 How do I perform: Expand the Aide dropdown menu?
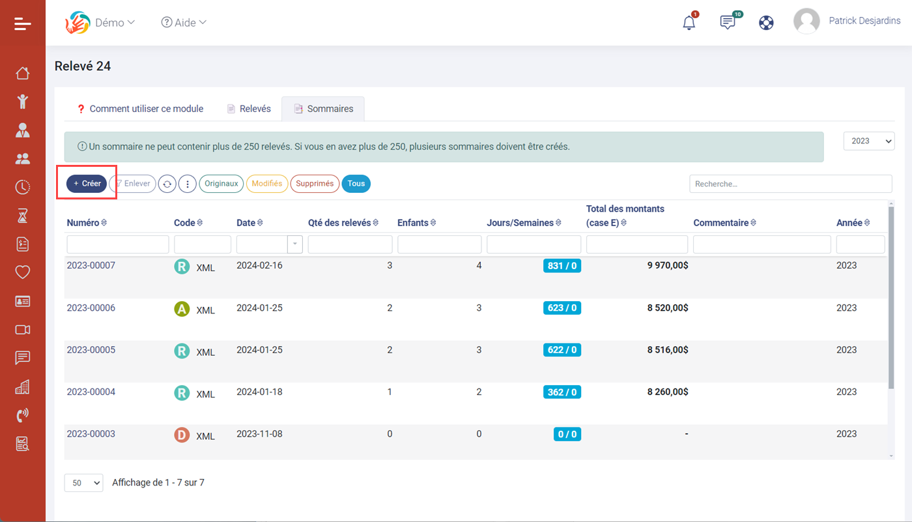tap(184, 22)
